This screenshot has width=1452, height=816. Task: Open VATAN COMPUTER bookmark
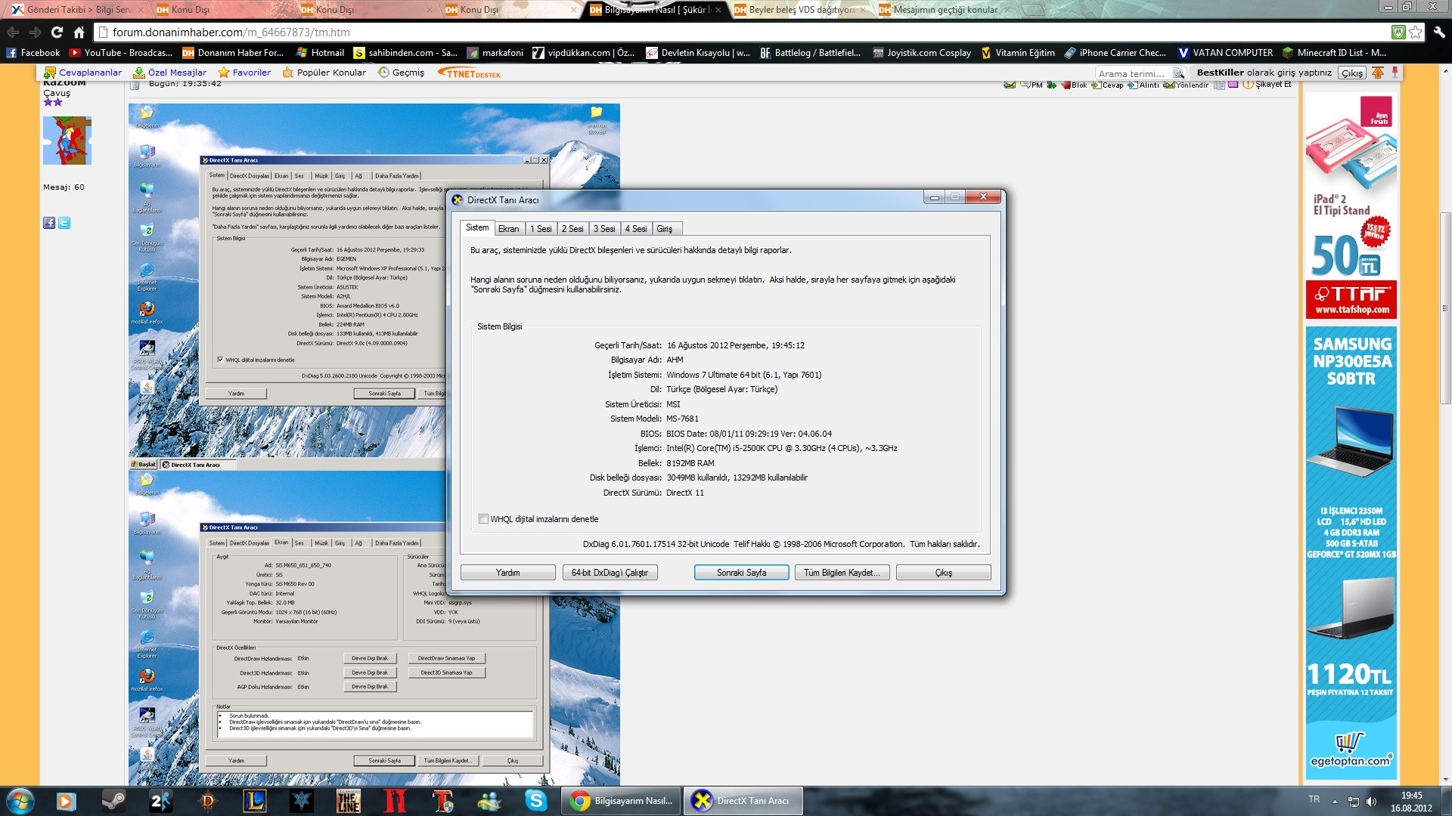(1225, 53)
